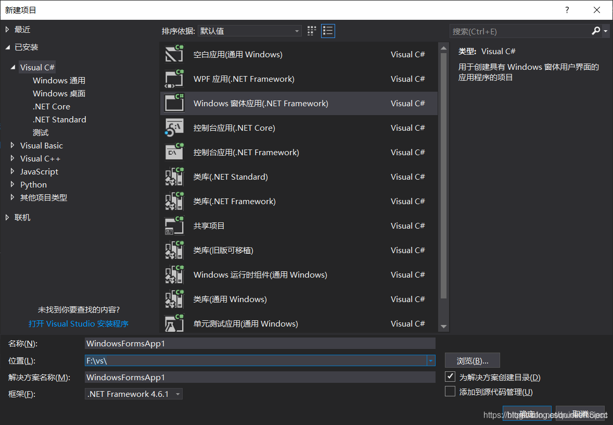Screen dimensions: 613x425
Task: Select Windows 通用 category
Action: 59,81
